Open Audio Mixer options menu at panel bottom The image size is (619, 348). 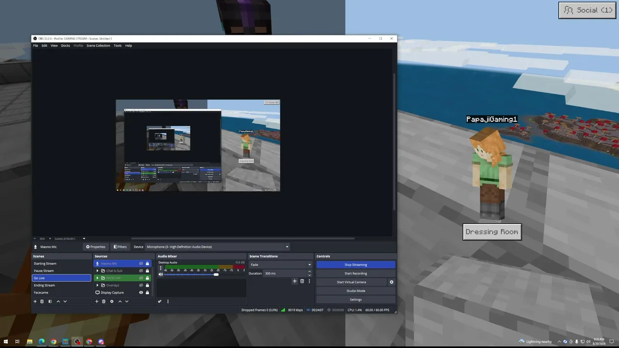(x=168, y=302)
